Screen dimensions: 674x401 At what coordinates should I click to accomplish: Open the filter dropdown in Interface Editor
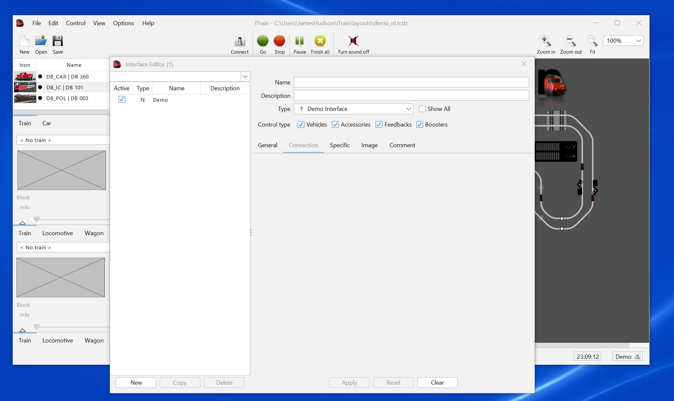click(x=245, y=76)
